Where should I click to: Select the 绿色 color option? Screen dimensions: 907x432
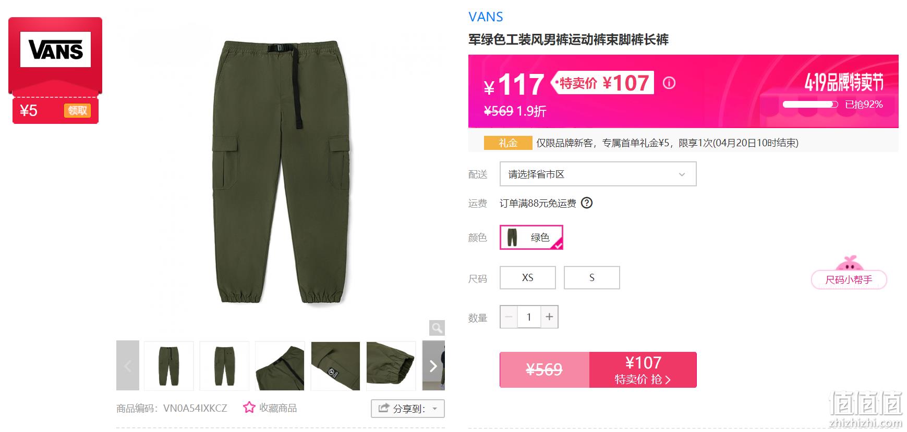pyautogui.click(x=531, y=237)
